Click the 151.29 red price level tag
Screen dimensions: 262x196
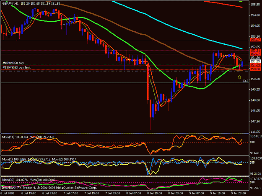[255, 65]
